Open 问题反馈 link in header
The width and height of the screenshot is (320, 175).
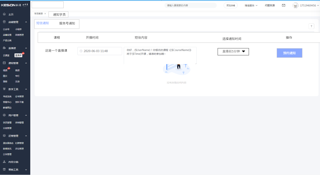[270, 5]
